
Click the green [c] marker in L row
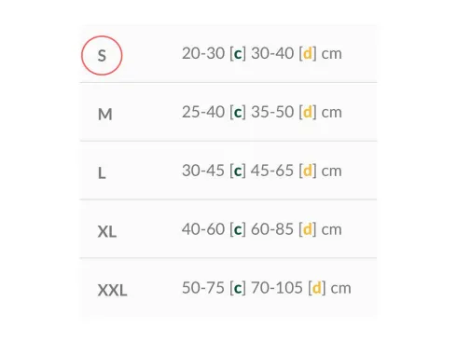tap(238, 171)
